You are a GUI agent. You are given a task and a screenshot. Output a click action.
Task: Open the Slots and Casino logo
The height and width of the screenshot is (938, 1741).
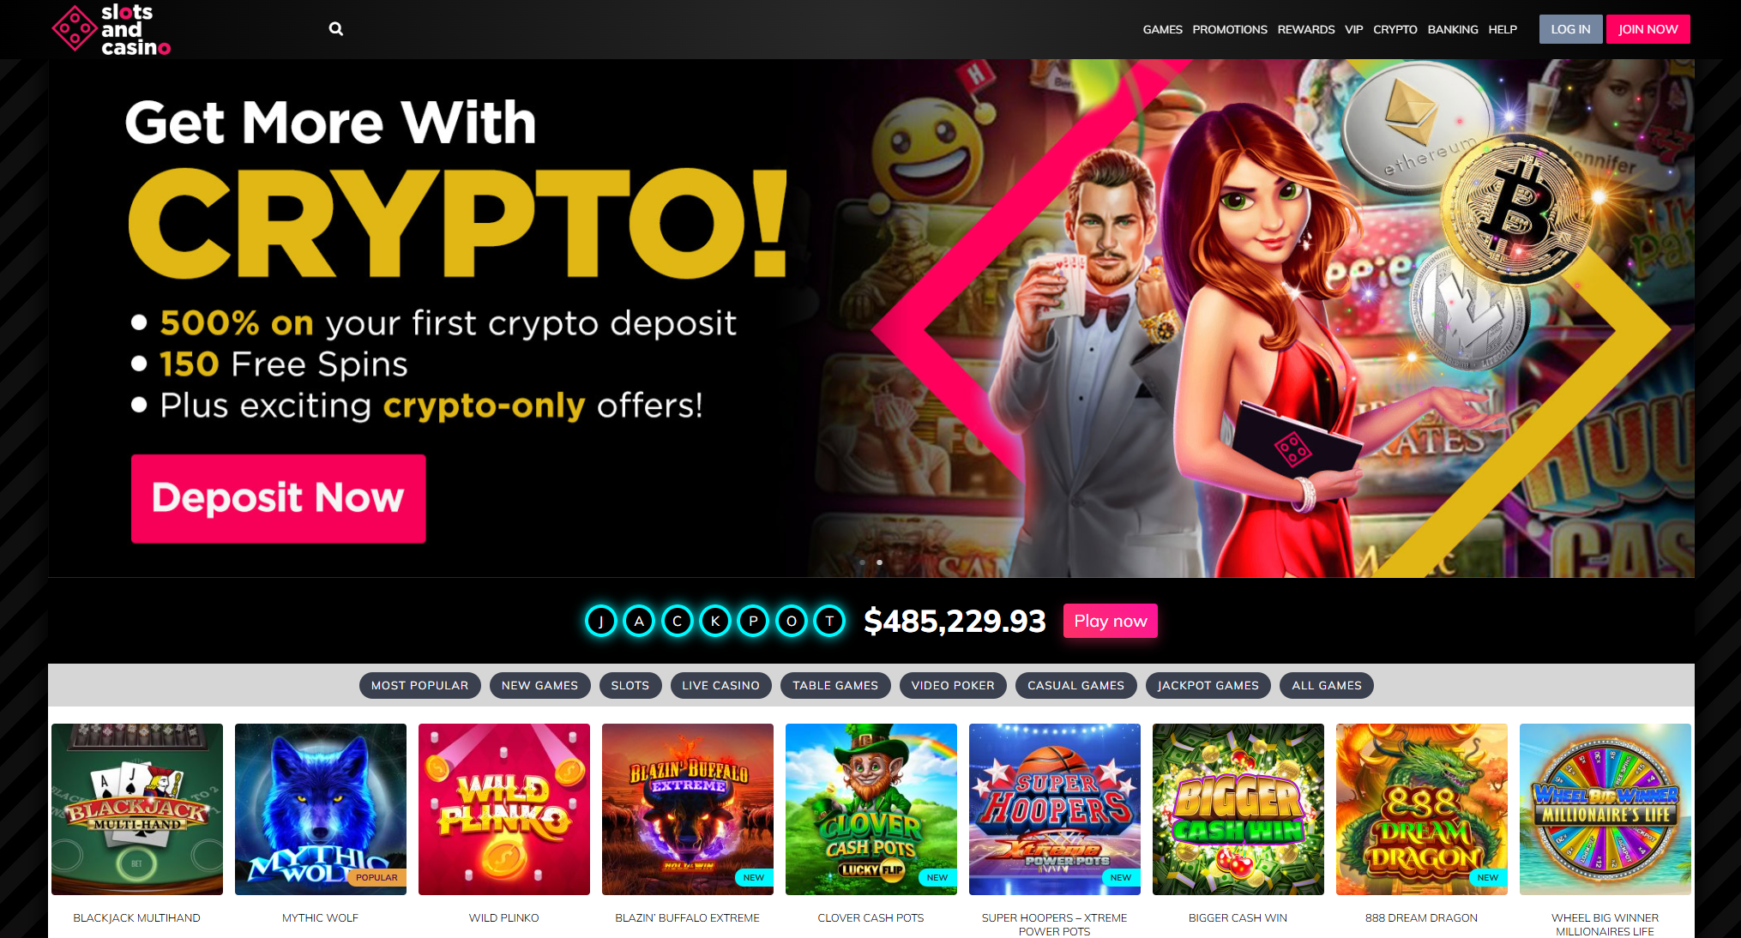(x=111, y=30)
